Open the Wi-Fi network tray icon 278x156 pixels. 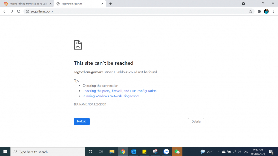tap(234, 152)
